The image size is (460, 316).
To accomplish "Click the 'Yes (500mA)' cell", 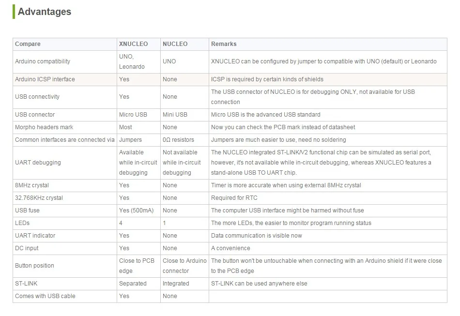I will 136,211.
